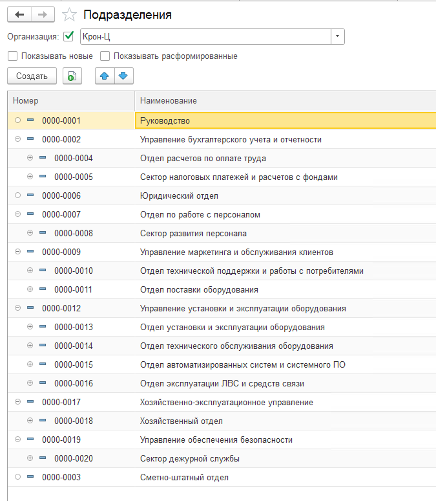Collapse the 0000-0012 tree node
The height and width of the screenshot is (501, 436).
click(17, 308)
